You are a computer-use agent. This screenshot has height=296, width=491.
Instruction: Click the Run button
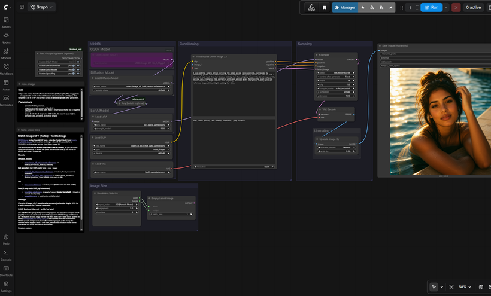[x=432, y=8]
